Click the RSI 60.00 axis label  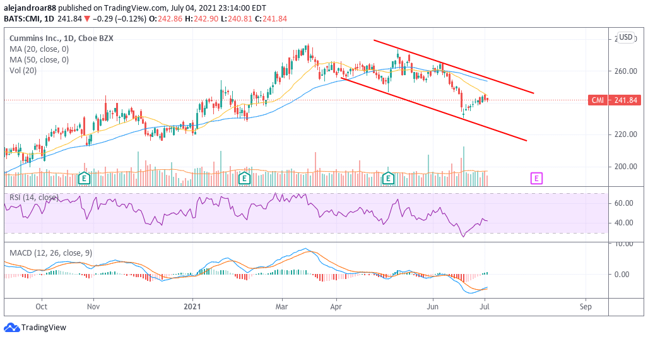click(x=623, y=203)
